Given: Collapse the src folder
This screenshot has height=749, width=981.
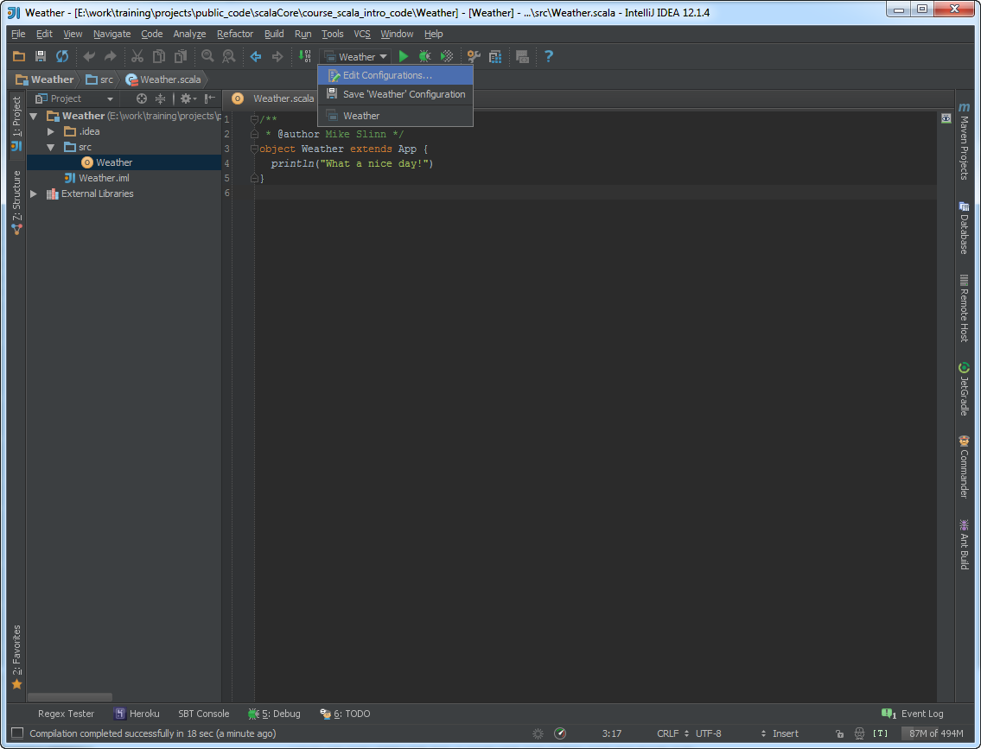Looking at the screenshot, I should tap(51, 147).
